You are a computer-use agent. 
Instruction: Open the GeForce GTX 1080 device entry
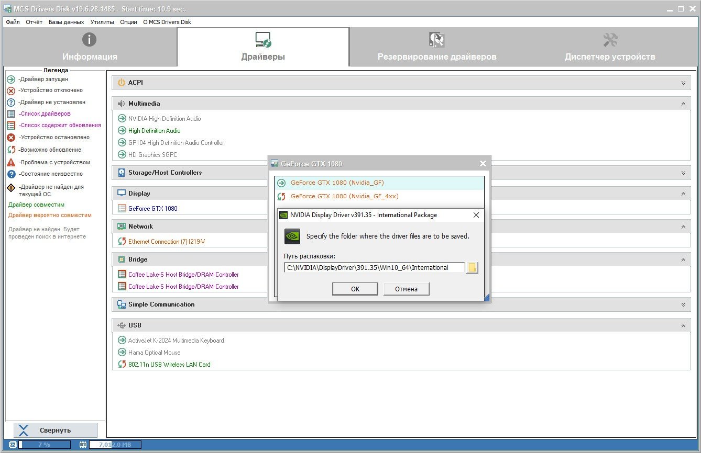coord(153,209)
